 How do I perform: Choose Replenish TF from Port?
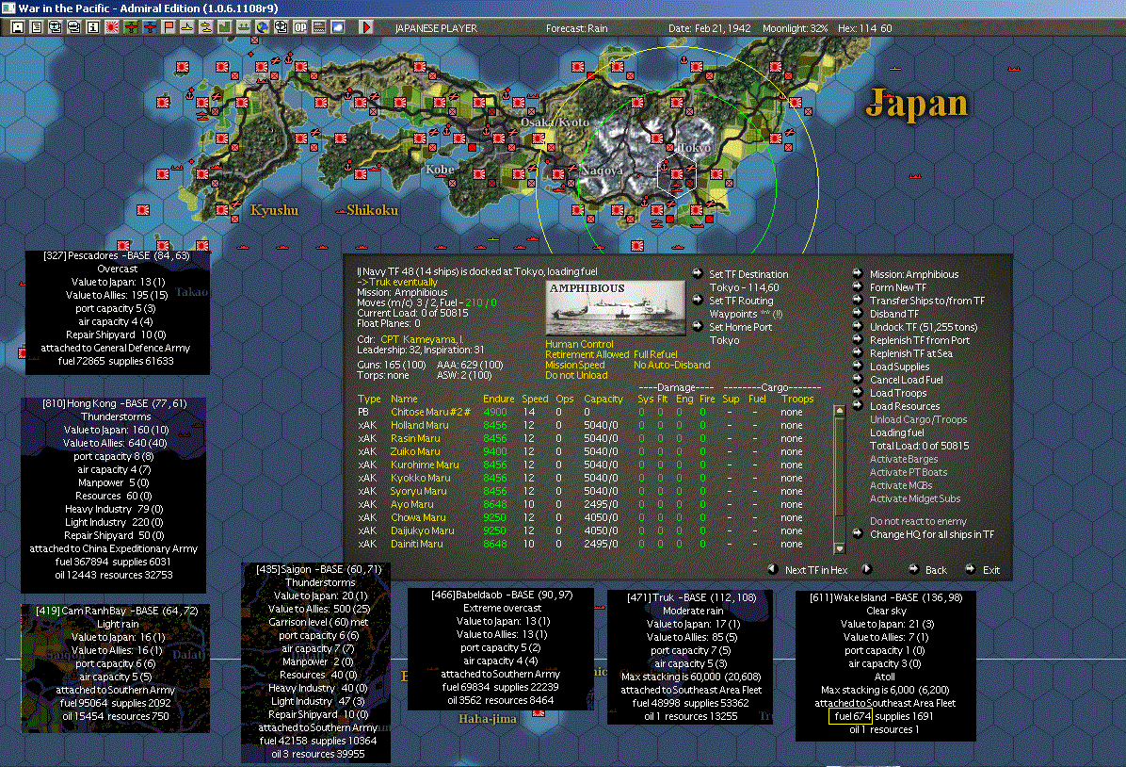[919, 340]
